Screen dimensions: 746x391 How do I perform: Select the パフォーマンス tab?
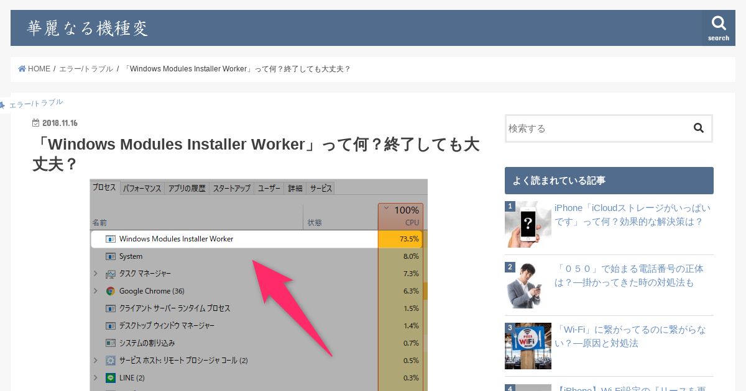tap(142, 188)
